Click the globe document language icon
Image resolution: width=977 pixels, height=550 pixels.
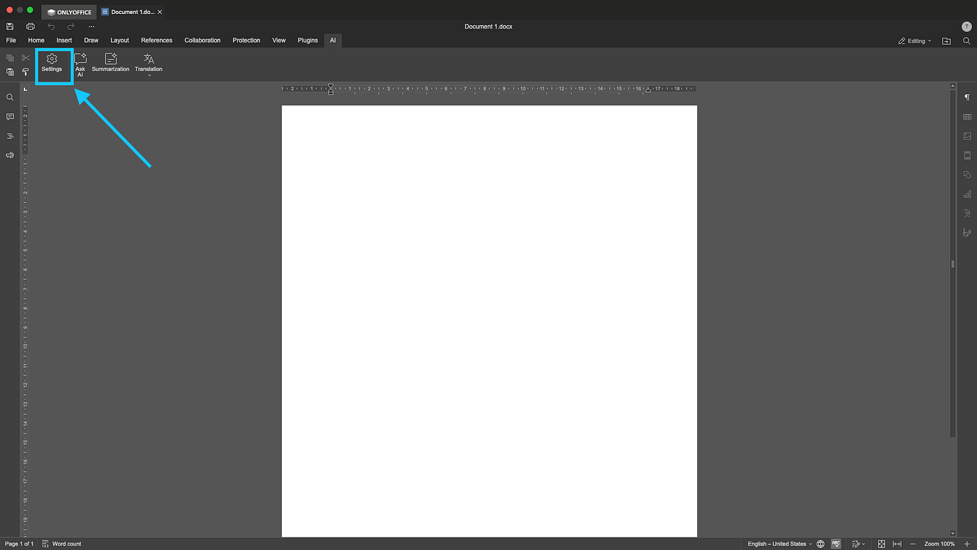coord(821,544)
